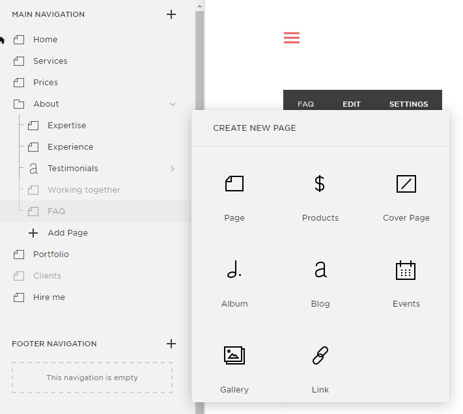Click Add Page under About folder
Screen dimensions: 463x414
click(x=67, y=233)
